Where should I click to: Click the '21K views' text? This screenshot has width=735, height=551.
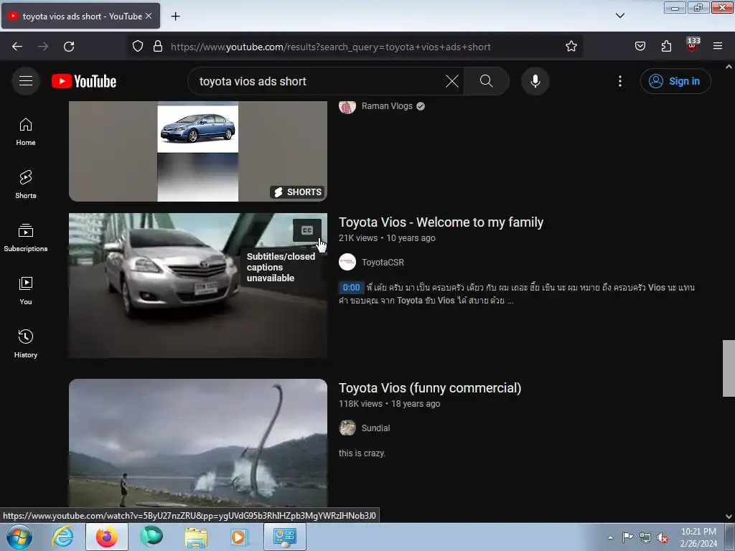click(358, 238)
